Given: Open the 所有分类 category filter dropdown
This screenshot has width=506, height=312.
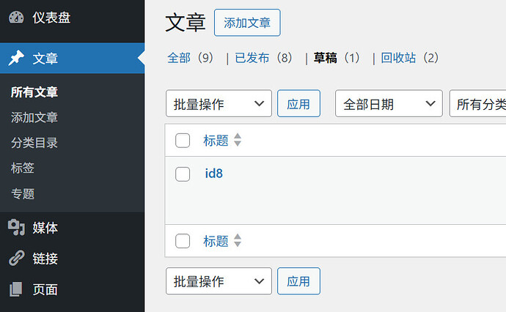Looking at the screenshot, I should 478,104.
